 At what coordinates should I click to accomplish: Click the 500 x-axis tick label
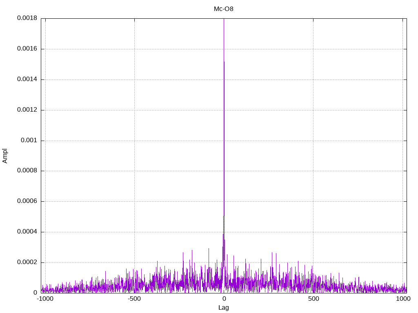click(x=313, y=299)
